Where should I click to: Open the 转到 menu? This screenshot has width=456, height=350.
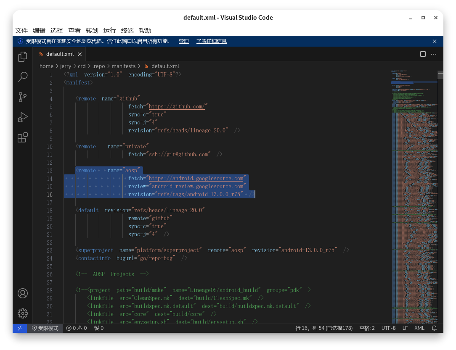point(92,31)
